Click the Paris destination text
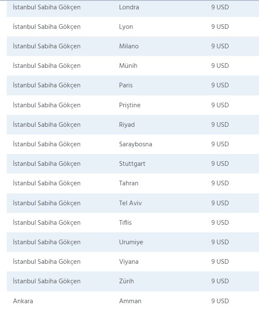This screenshot has height=310, width=259. pyautogui.click(x=126, y=85)
